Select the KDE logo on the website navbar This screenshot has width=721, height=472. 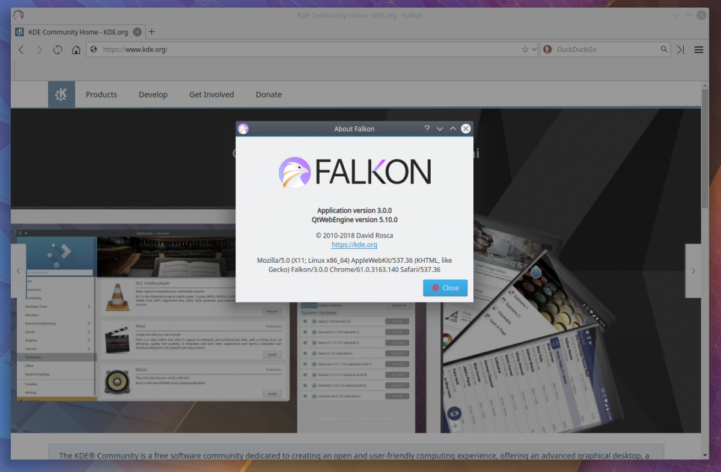(x=61, y=94)
